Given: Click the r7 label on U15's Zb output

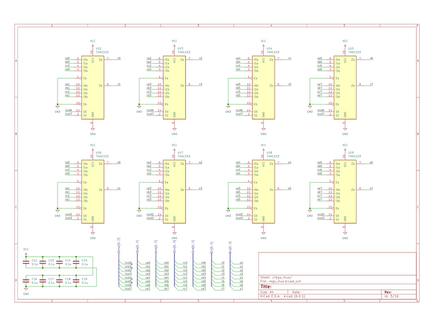Looking at the screenshot, I should point(371,85).
